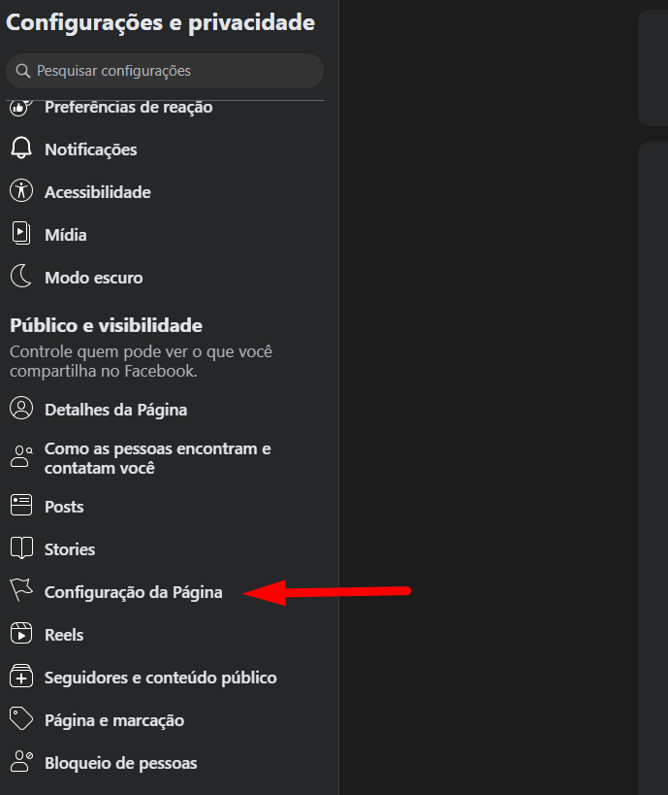Click the accessibility figure icon
The image size is (668, 795).
(x=21, y=190)
